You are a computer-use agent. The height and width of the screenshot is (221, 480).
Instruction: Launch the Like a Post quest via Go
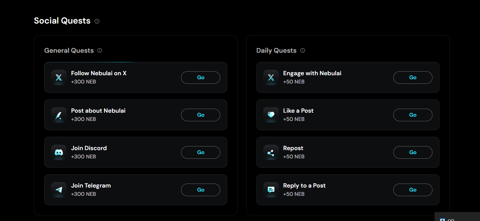[413, 115]
